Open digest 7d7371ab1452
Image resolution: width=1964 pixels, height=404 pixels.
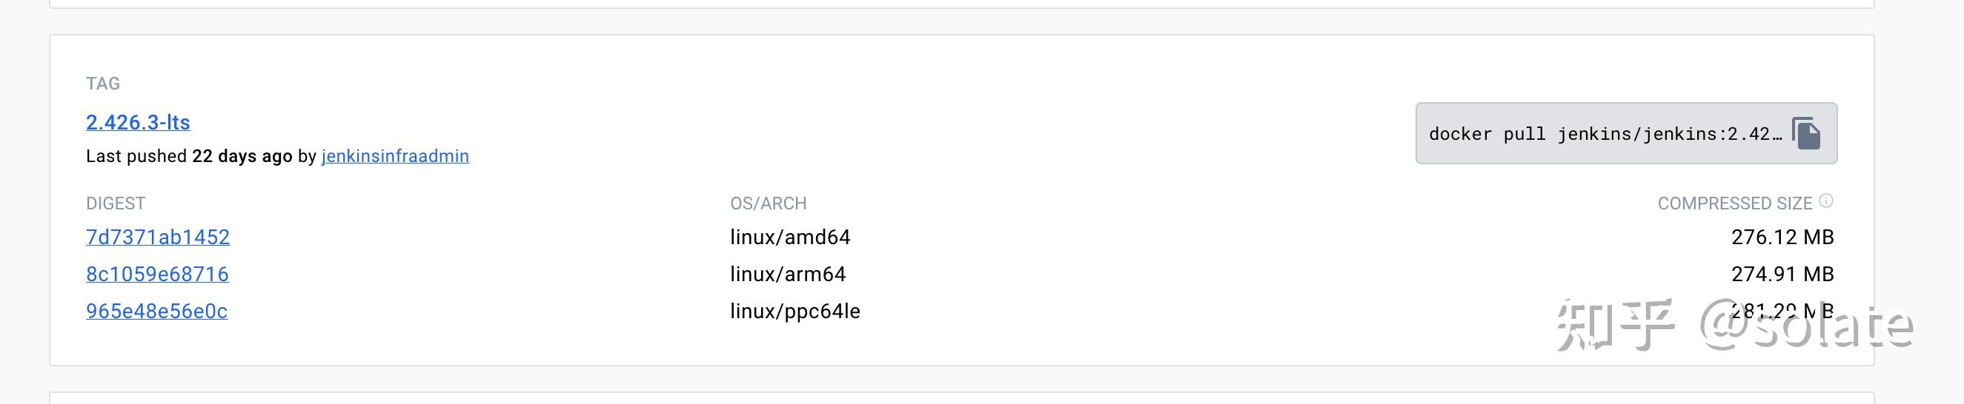(158, 238)
